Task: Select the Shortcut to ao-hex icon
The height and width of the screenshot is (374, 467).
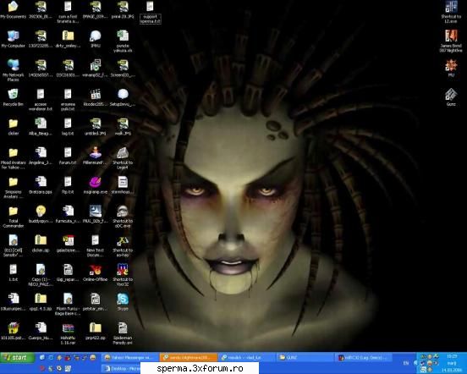Action: coord(123,245)
